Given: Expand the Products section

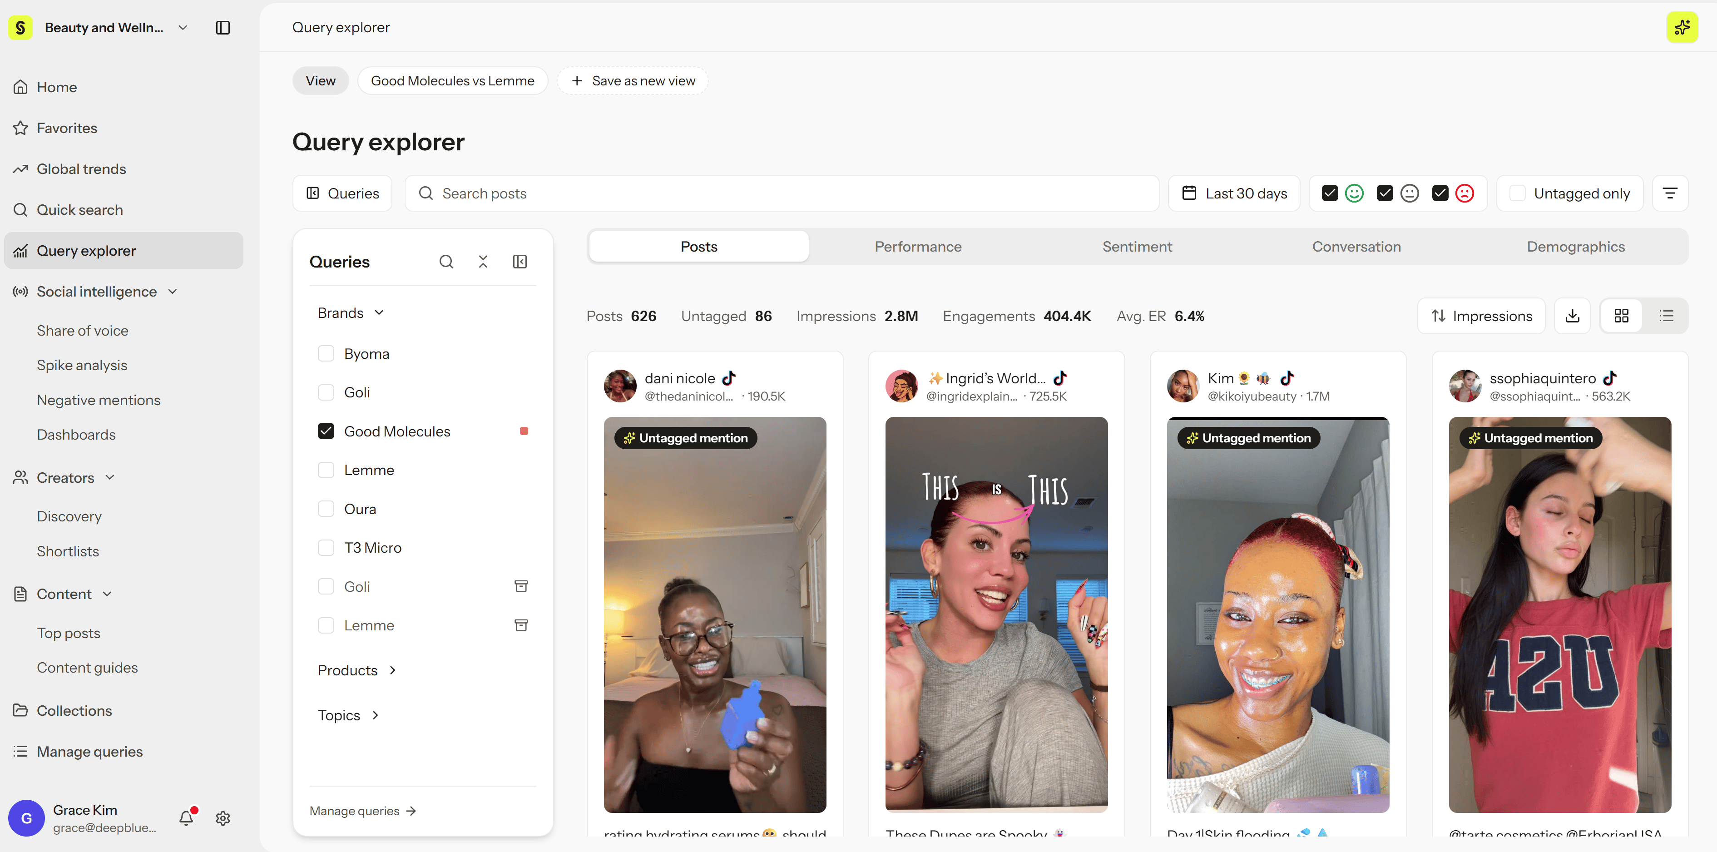Looking at the screenshot, I should pos(357,671).
